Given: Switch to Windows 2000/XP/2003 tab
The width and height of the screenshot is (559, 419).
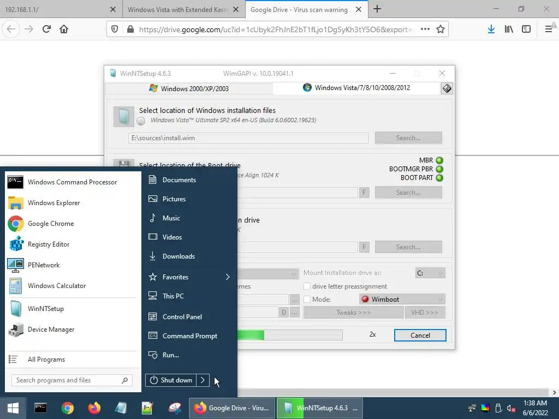Looking at the screenshot, I should click(x=189, y=88).
